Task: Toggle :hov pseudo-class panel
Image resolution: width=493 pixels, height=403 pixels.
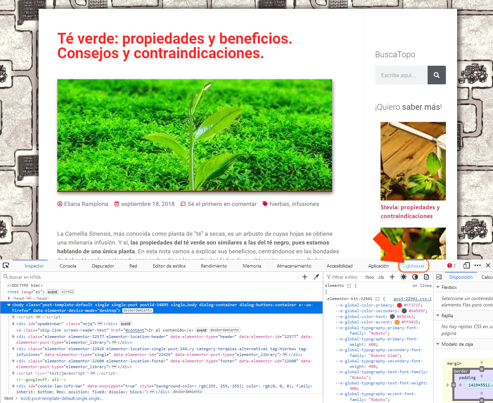Action: tap(369, 277)
